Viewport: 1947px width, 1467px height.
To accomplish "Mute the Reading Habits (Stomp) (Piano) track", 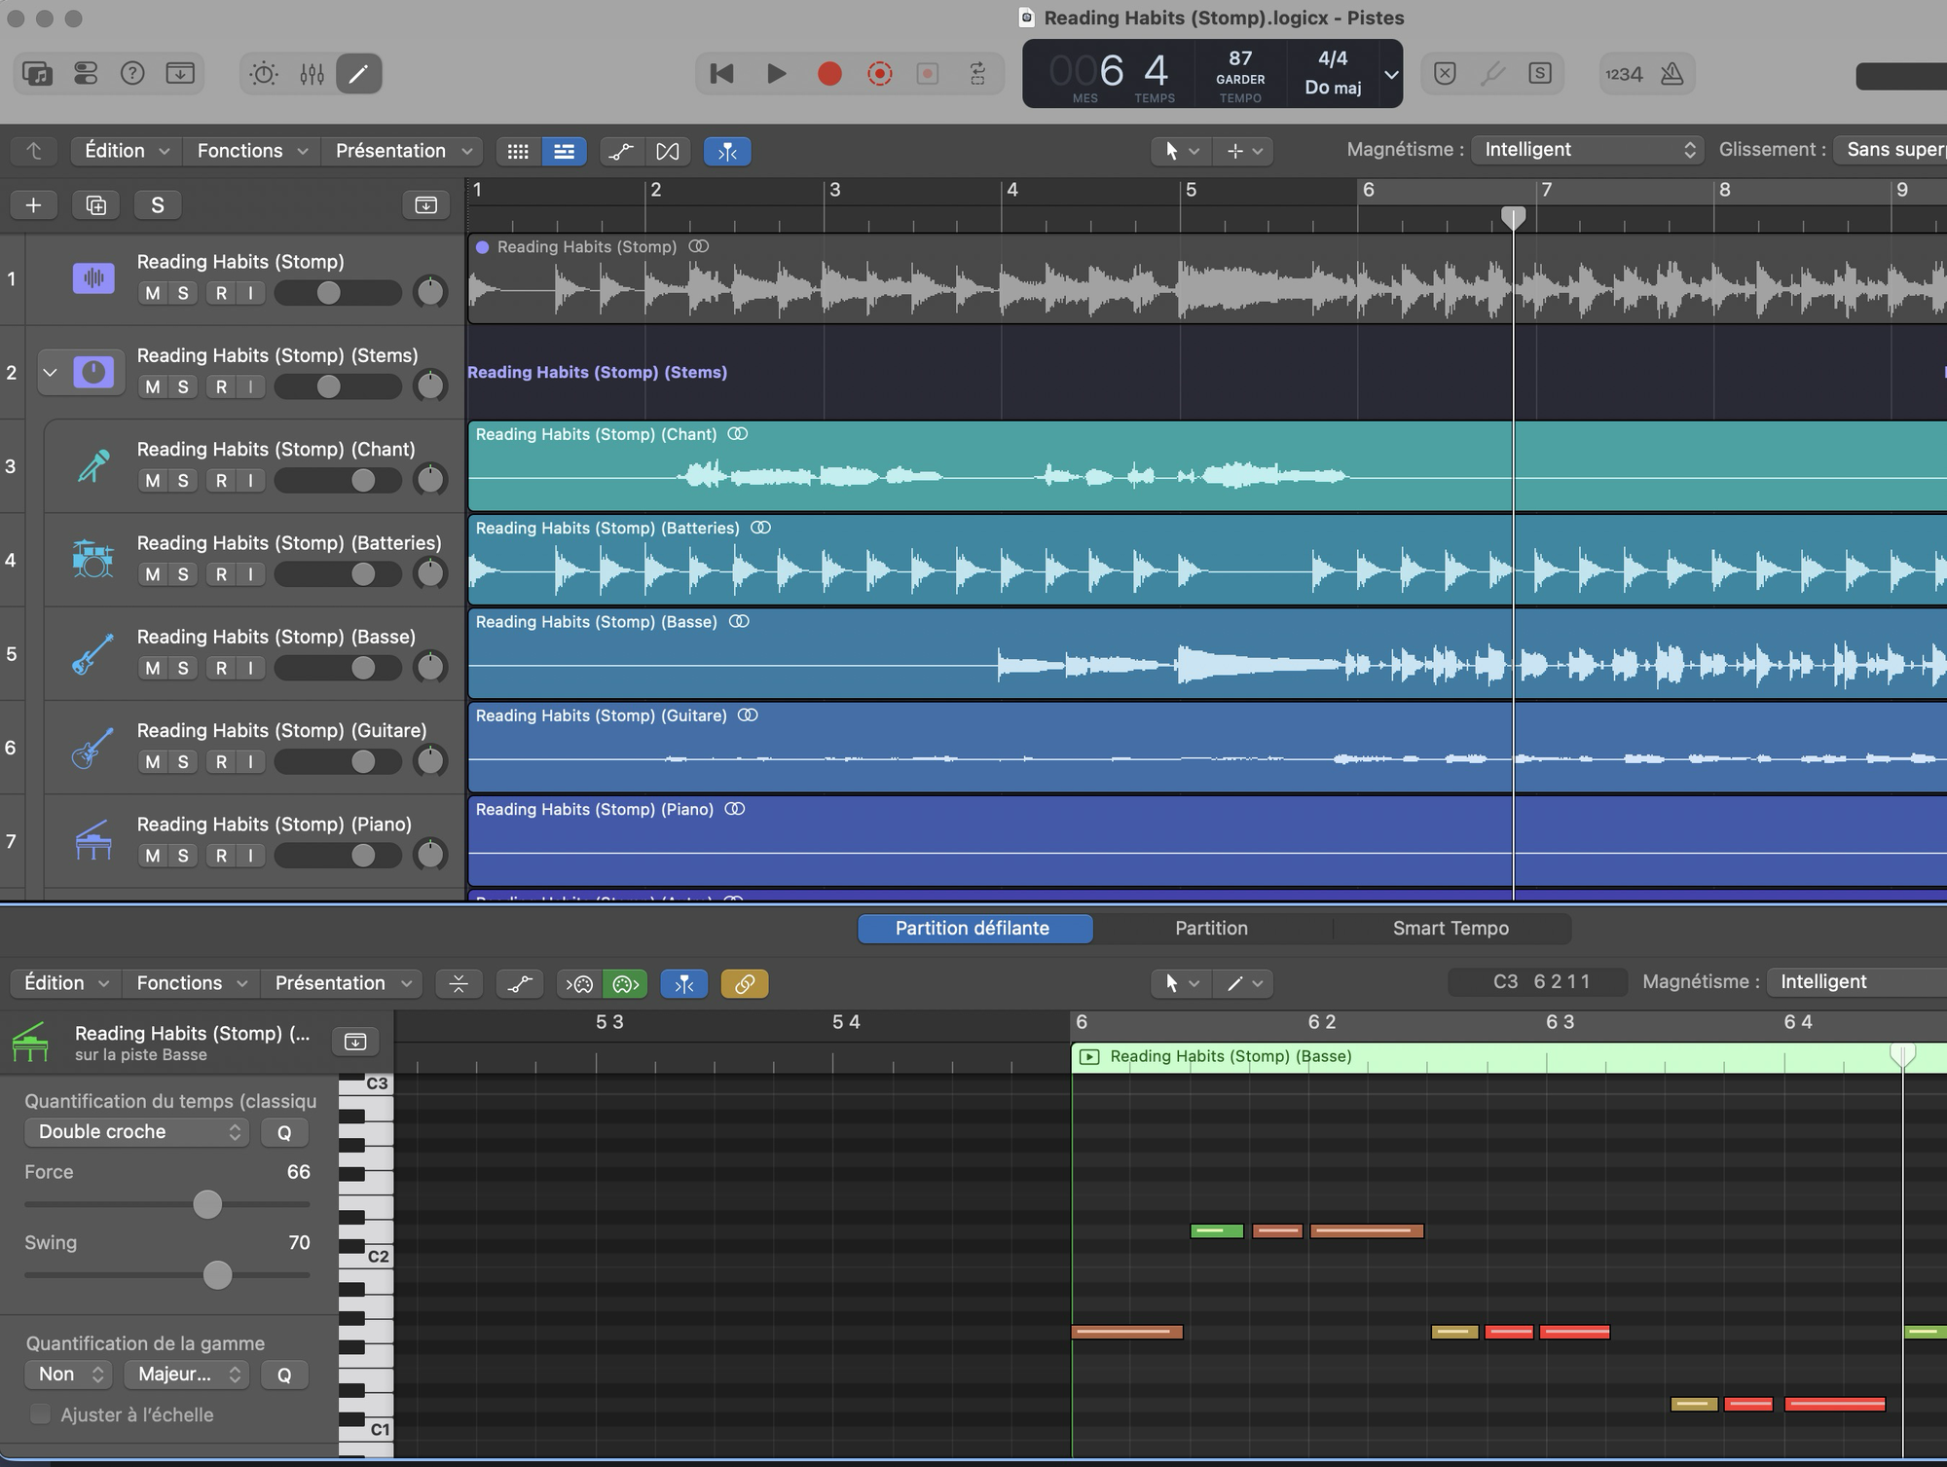I will pyautogui.click(x=153, y=855).
